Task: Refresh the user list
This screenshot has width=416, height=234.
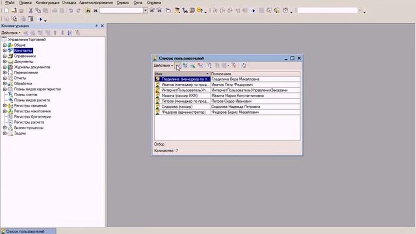Action: [244, 66]
